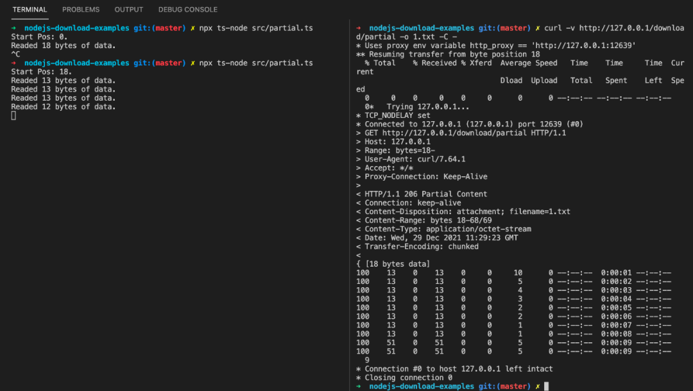Click the 'Dload' column header
693x391 pixels.
point(511,80)
